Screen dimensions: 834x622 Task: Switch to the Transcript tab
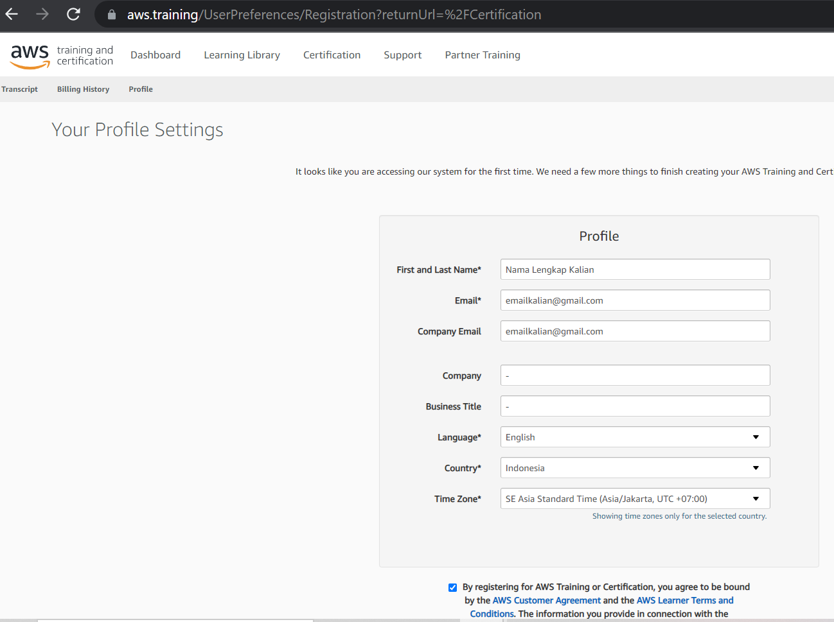point(19,89)
